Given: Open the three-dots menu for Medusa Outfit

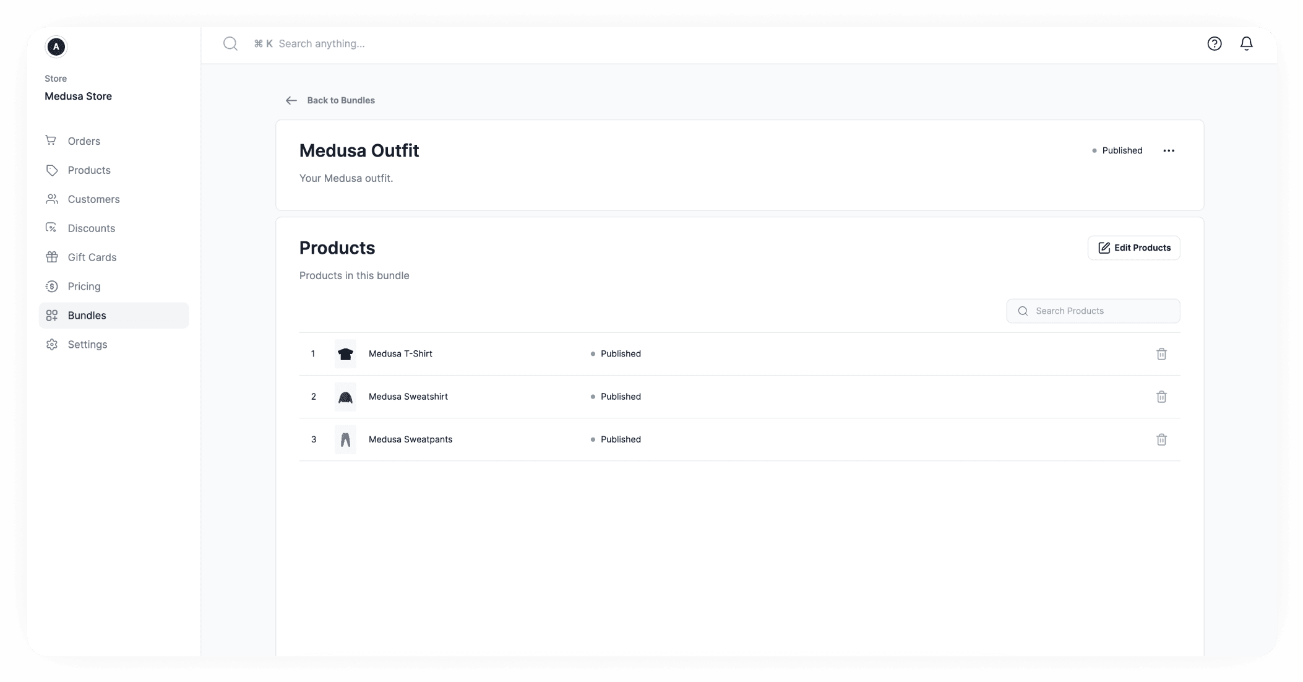Looking at the screenshot, I should point(1168,150).
